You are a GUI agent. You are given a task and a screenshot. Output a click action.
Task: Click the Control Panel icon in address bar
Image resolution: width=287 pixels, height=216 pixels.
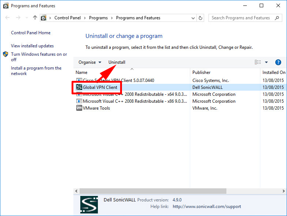(43, 18)
